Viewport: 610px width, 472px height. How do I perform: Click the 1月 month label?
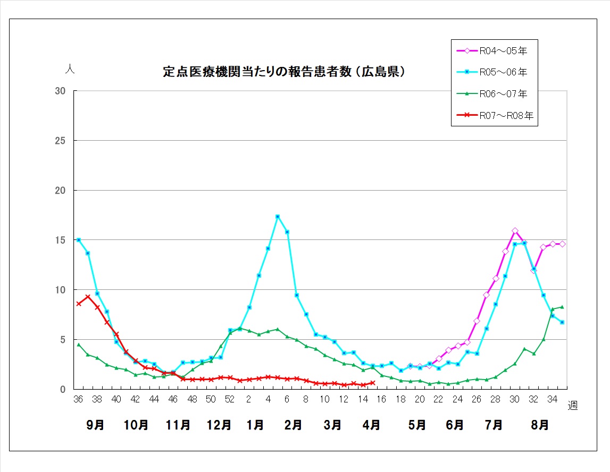[x=255, y=425]
